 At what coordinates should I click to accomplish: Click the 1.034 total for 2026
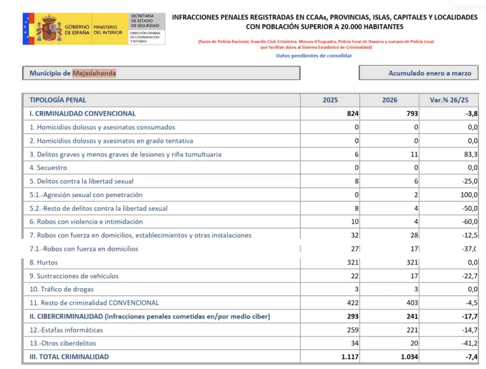(409, 357)
